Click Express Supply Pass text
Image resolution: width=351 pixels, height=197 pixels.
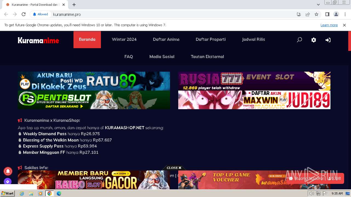(x=43, y=146)
